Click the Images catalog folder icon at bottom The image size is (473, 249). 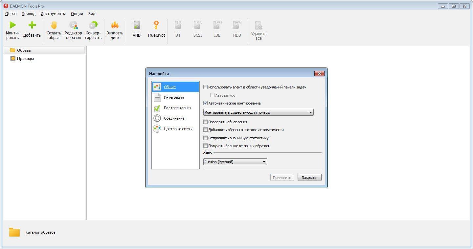[x=14, y=232]
